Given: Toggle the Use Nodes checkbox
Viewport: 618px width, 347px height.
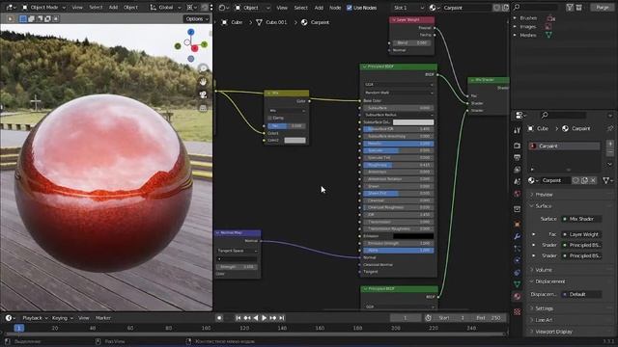Looking at the screenshot, I should 350,8.
